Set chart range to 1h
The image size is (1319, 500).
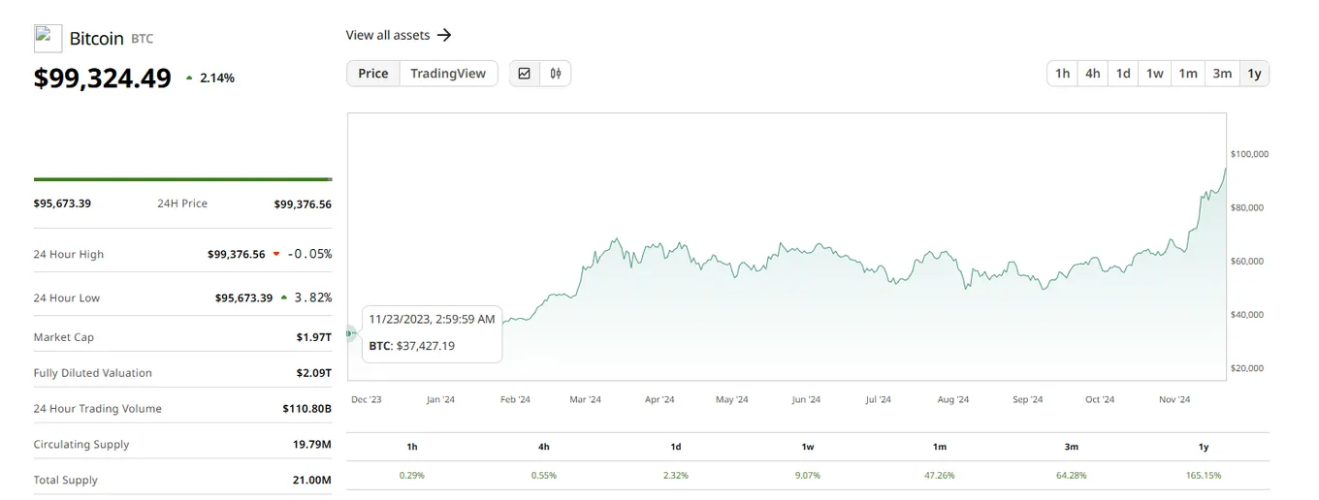pos(1063,74)
